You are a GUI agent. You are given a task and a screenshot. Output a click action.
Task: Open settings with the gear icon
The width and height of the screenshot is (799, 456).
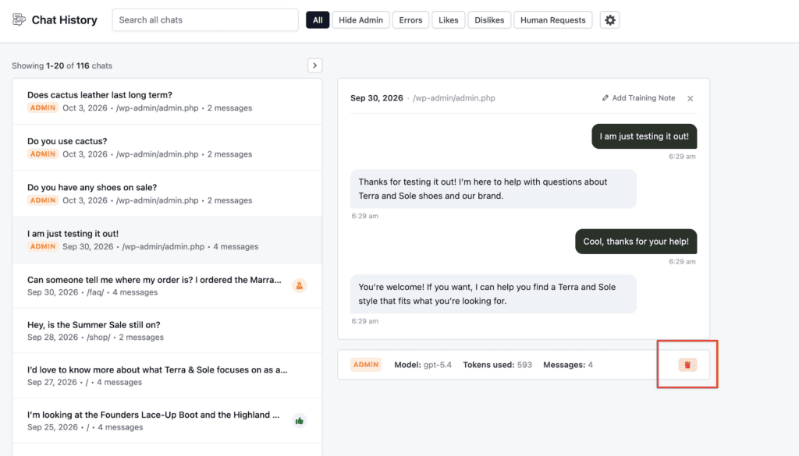tap(610, 20)
